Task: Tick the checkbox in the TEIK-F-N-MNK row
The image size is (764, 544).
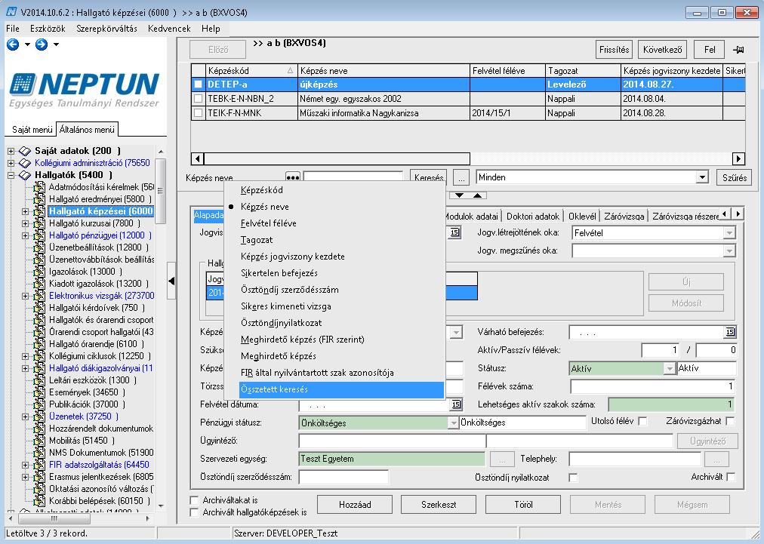Action: tap(198, 113)
